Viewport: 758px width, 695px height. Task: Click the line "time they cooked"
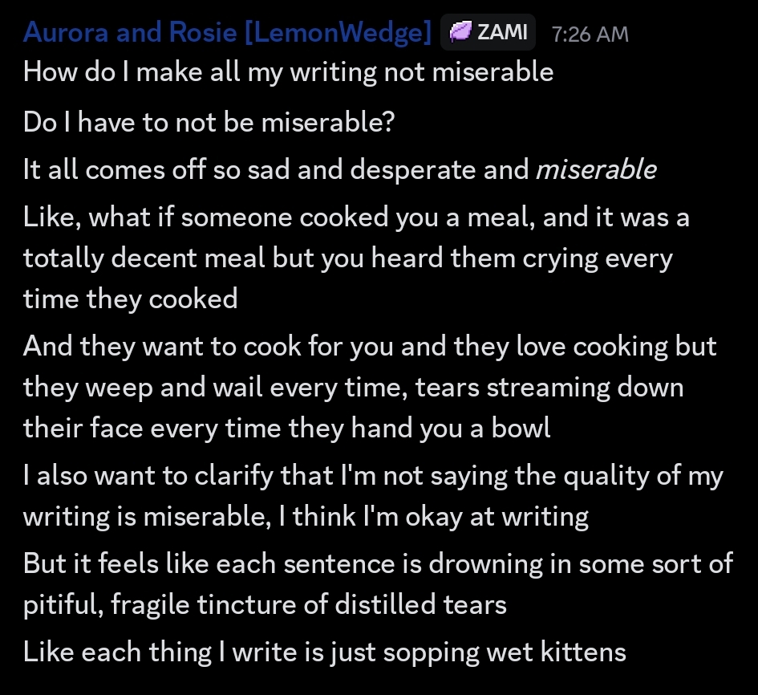(x=131, y=299)
